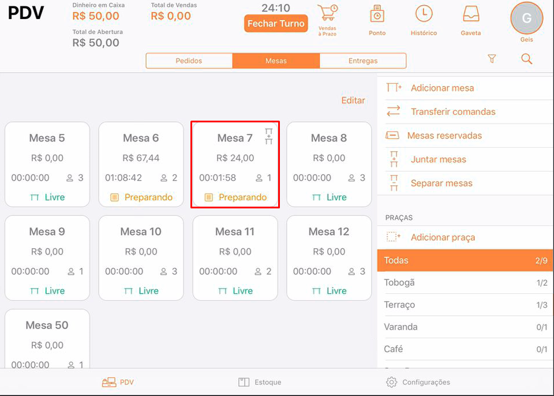Select the Café praça
Viewport: 554px width, 396px height.
465,349
